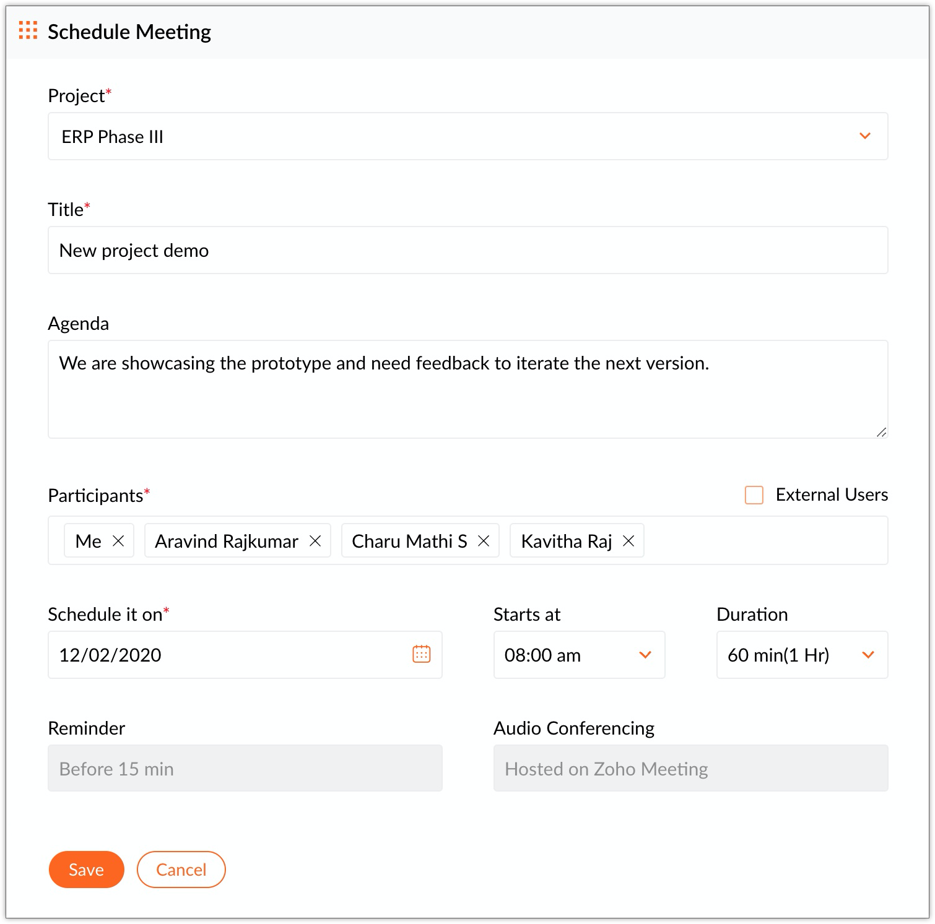Click the Reminder field showing Before 15 min
935x924 pixels.
tap(245, 768)
